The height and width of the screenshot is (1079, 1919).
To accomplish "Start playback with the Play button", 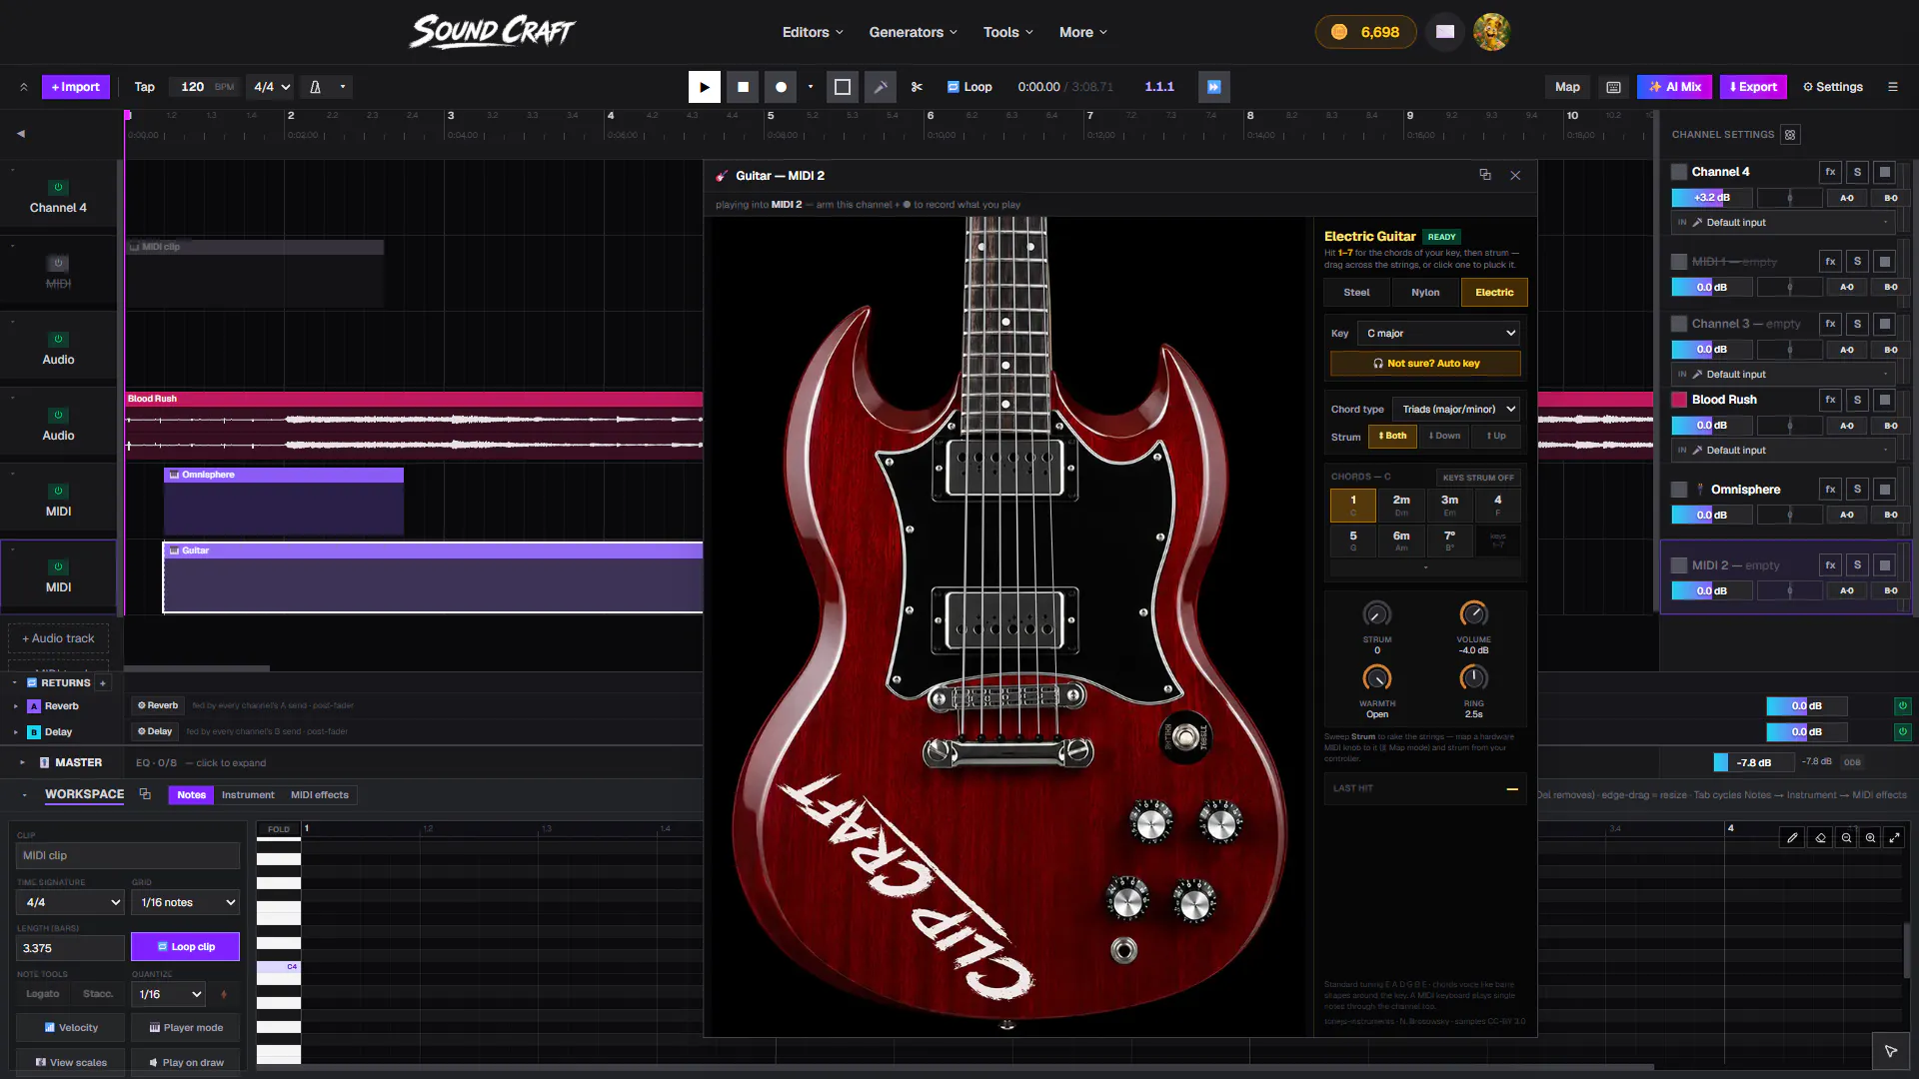I will coord(704,87).
